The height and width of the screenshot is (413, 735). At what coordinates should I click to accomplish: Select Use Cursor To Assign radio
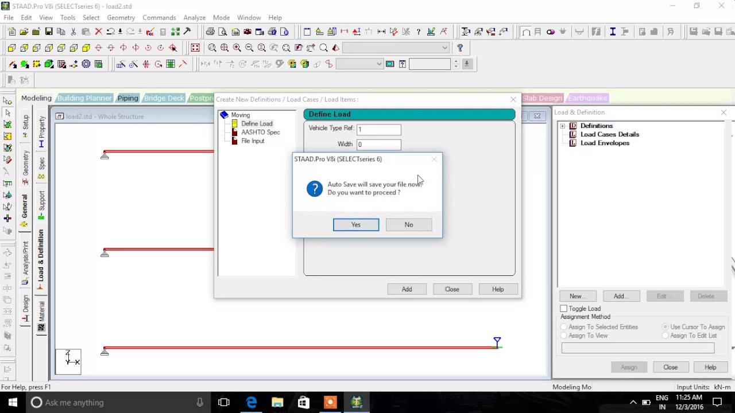(x=666, y=327)
